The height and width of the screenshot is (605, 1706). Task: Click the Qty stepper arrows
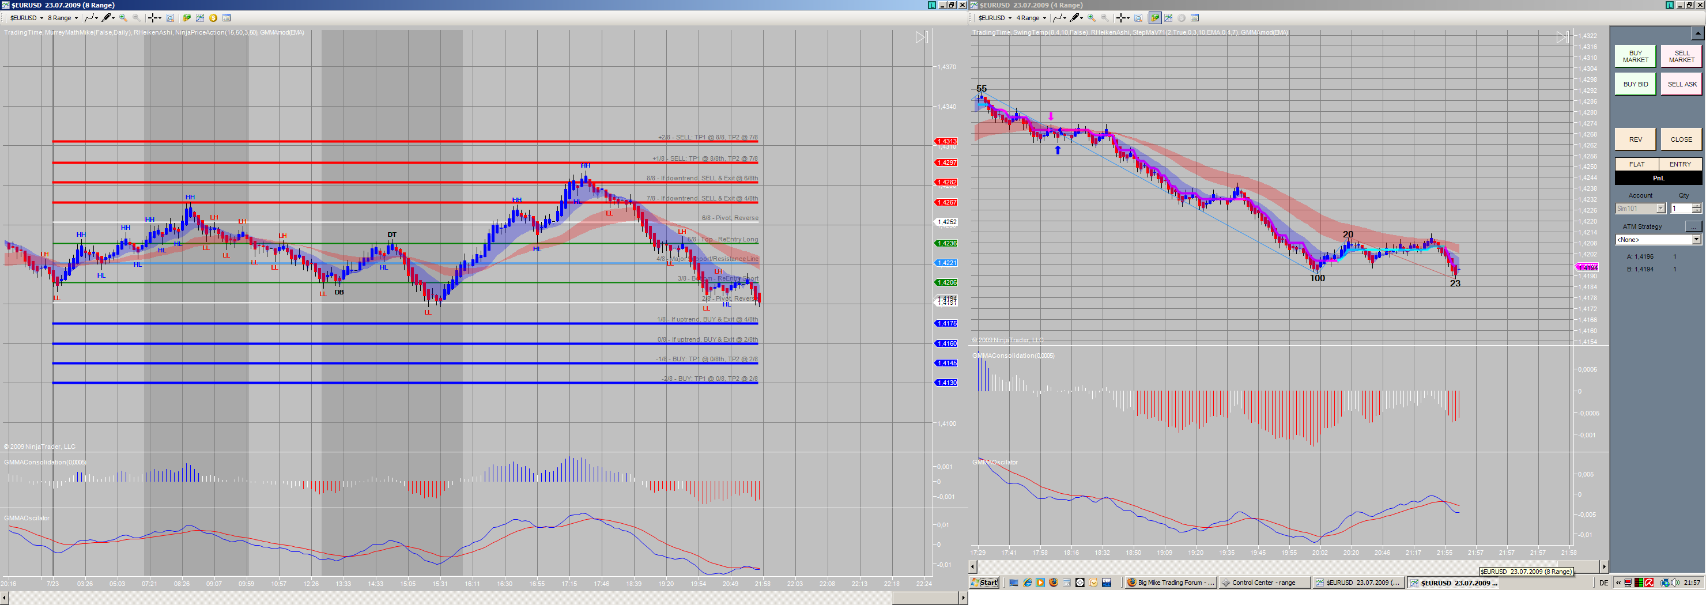click(1696, 209)
